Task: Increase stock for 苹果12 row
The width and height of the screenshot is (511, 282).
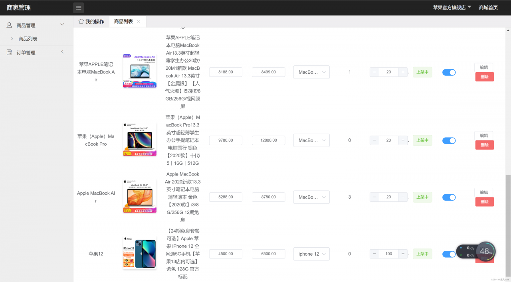Action: (x=403, y=254)
